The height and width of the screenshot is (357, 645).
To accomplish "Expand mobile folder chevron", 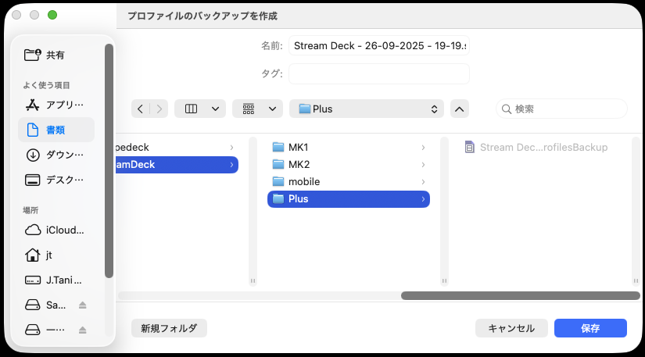I will click(x=423, y=181).
